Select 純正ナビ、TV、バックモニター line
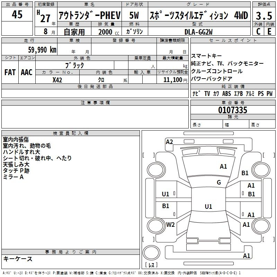277x277 pixels. tap(227, 63)
